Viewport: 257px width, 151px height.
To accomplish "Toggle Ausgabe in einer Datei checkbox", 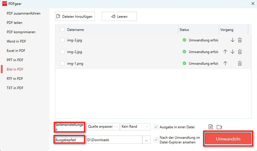I will (156, 127).
